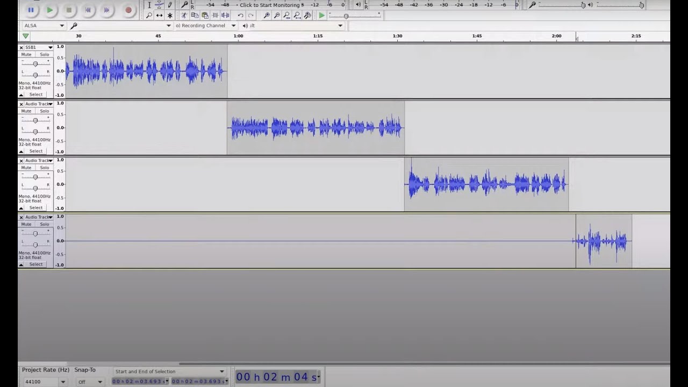Solo the second Audio Track
The image size is (688, 387).
[44, 111]
